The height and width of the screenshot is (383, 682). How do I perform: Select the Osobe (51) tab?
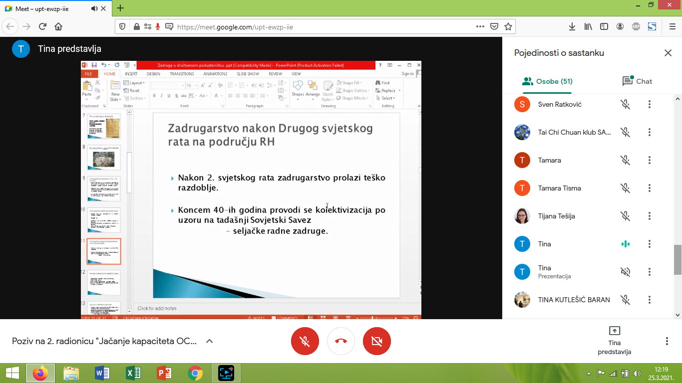point(547,81)
